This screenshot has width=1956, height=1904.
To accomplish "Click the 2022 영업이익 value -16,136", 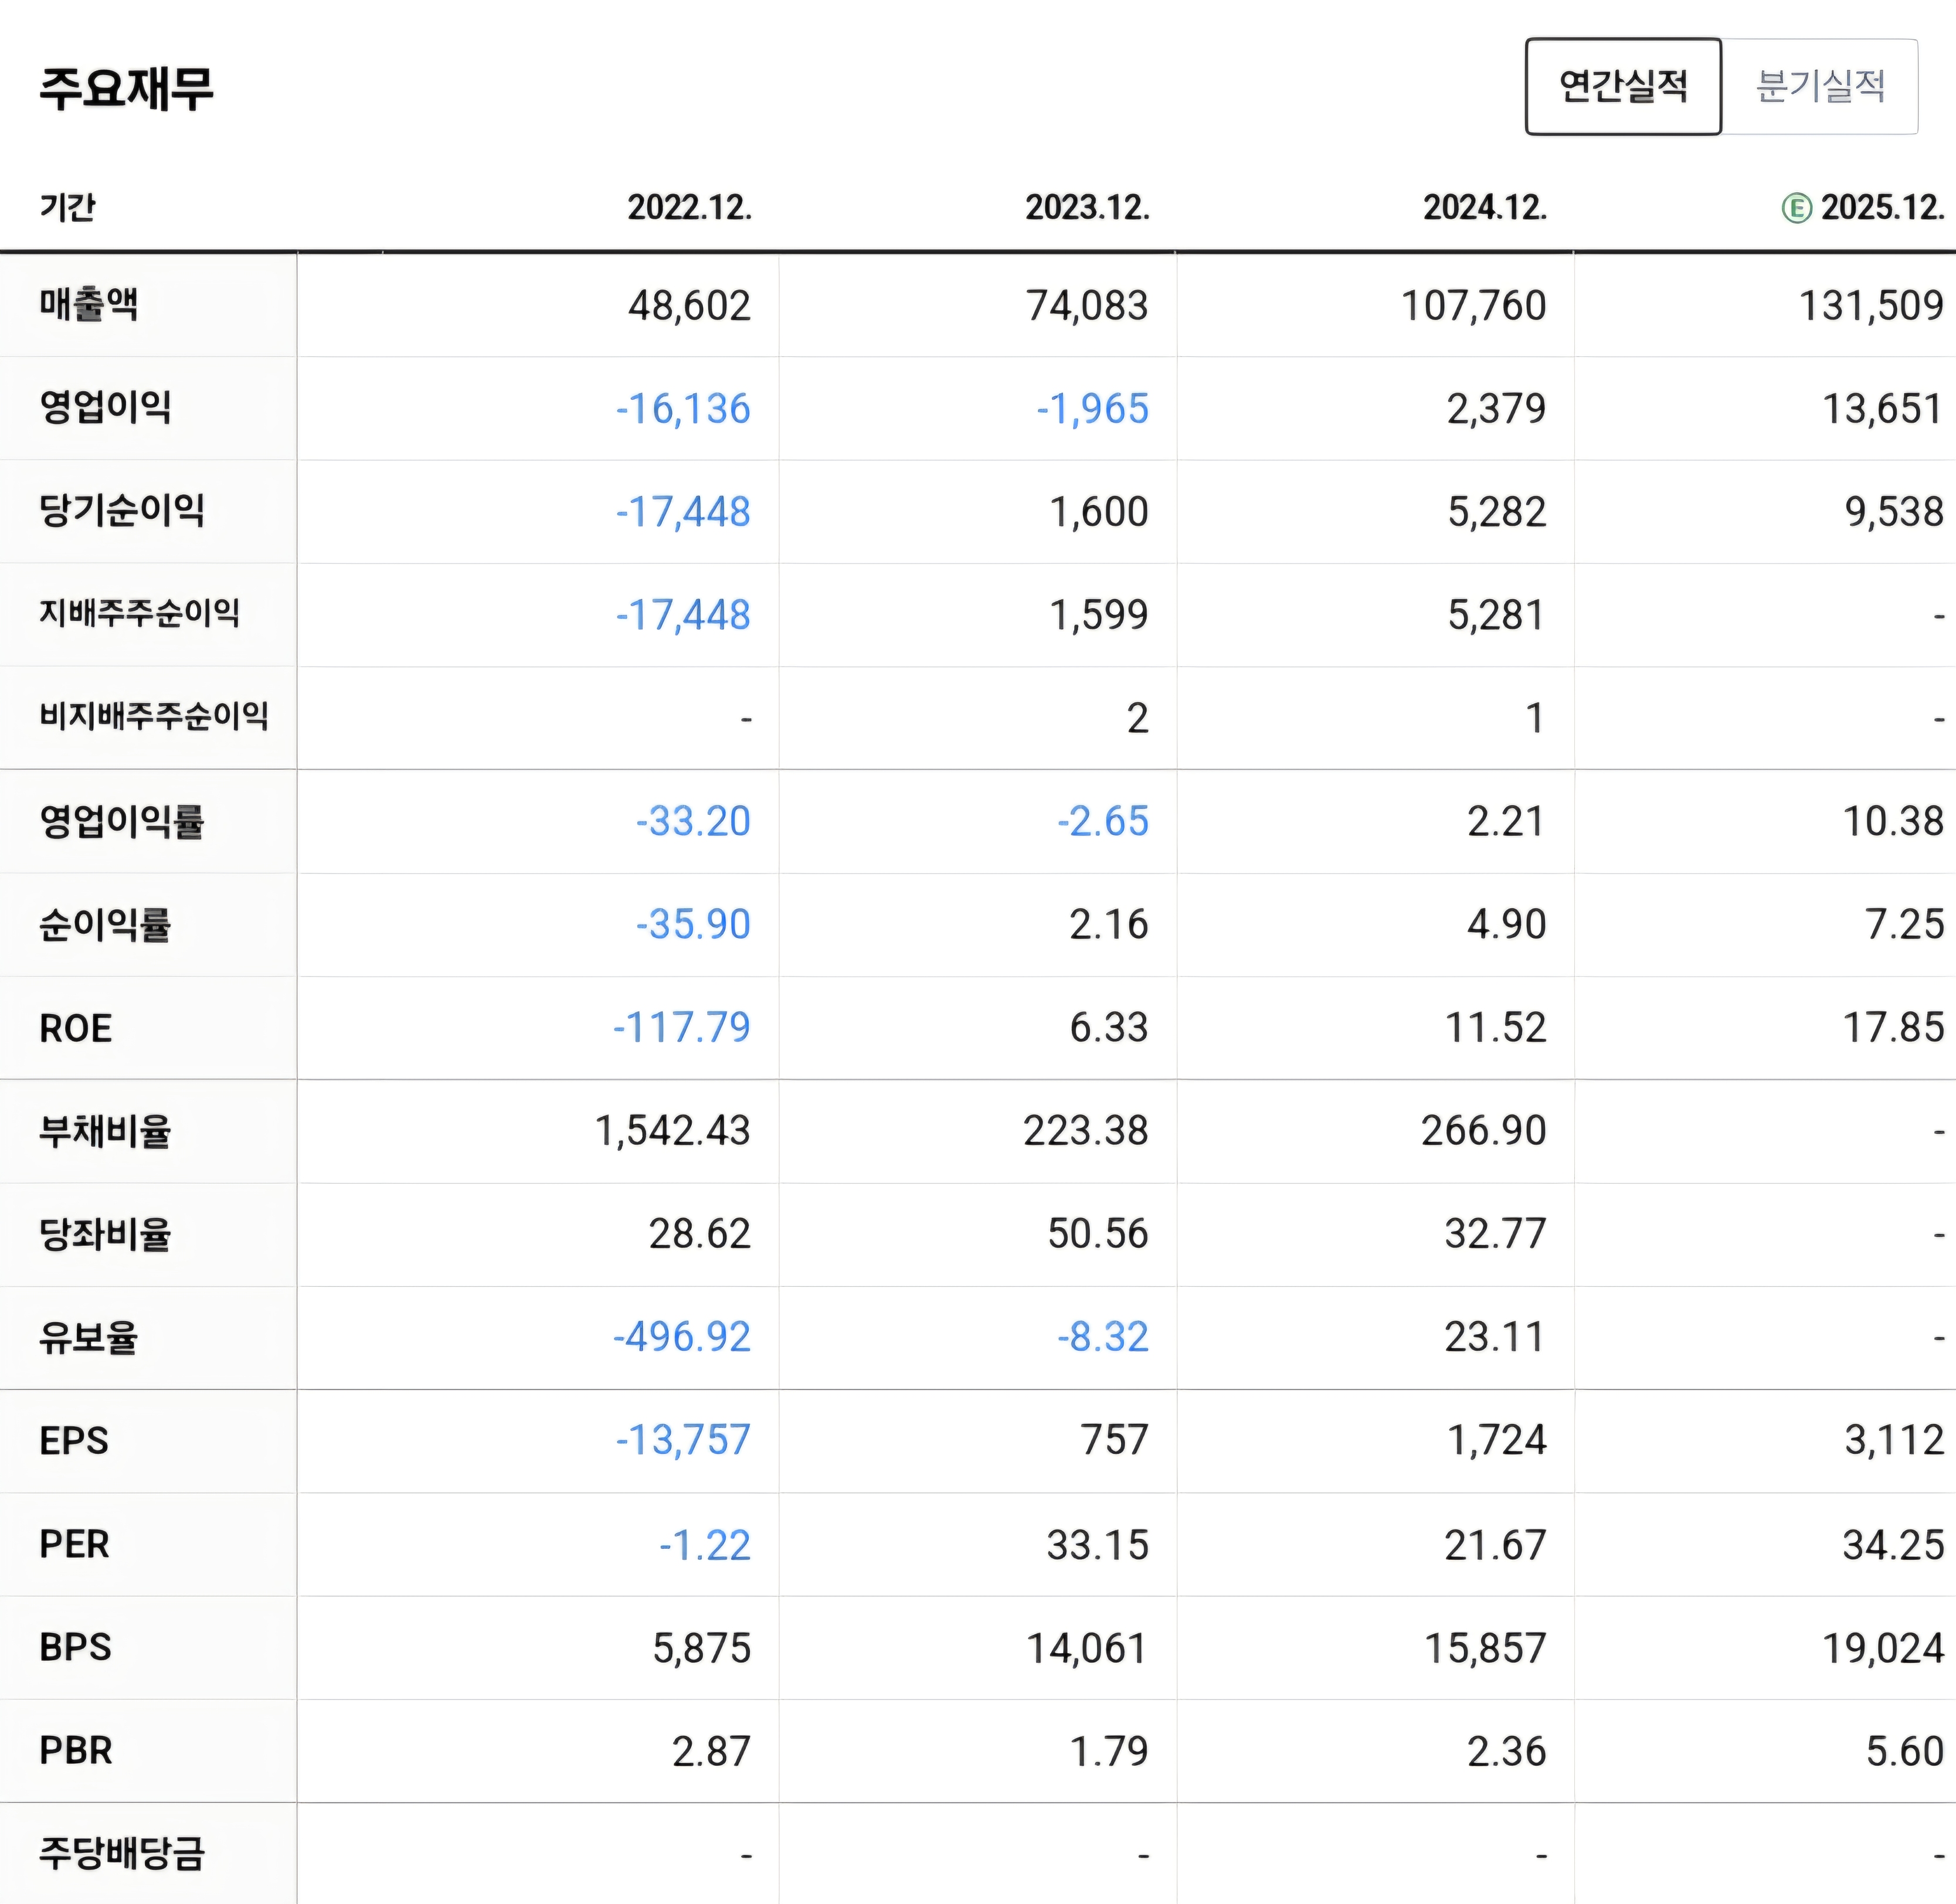I will [x=683, y=409].
